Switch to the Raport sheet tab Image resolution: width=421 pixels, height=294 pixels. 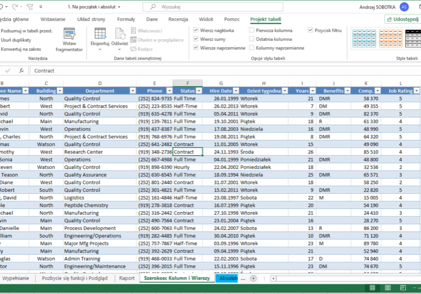click(x=127, y=278)
